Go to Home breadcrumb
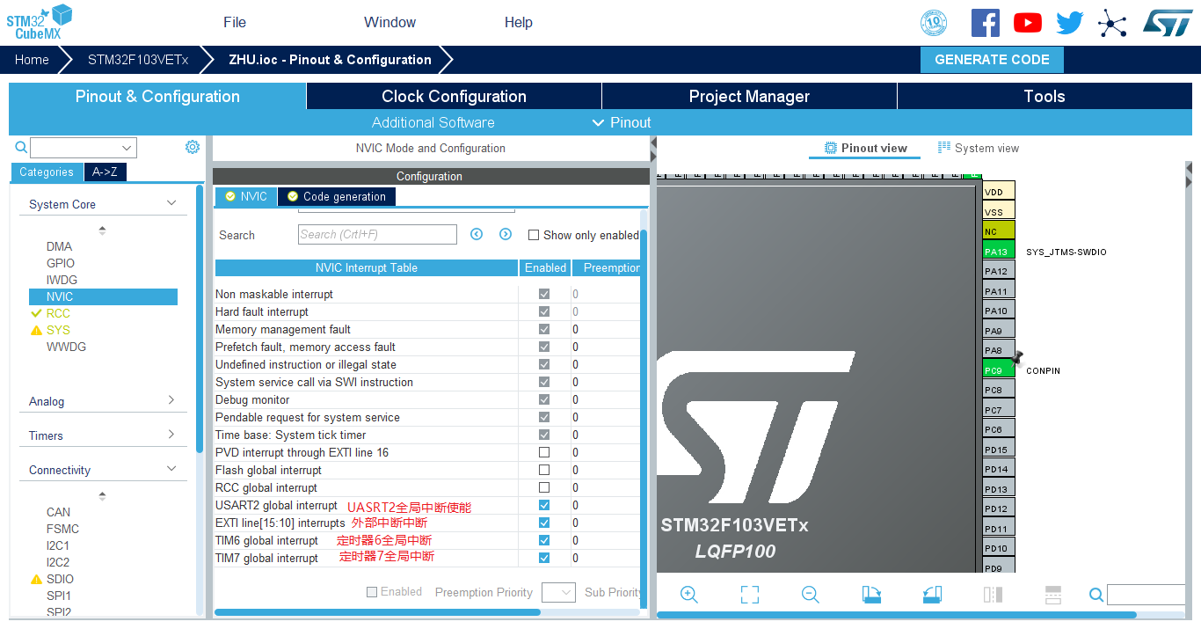 coord(32,60)
